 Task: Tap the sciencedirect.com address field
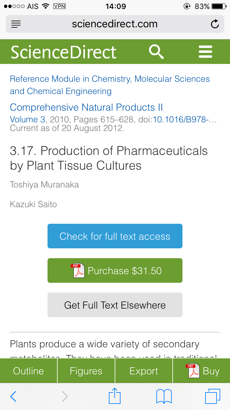point(115,24)
